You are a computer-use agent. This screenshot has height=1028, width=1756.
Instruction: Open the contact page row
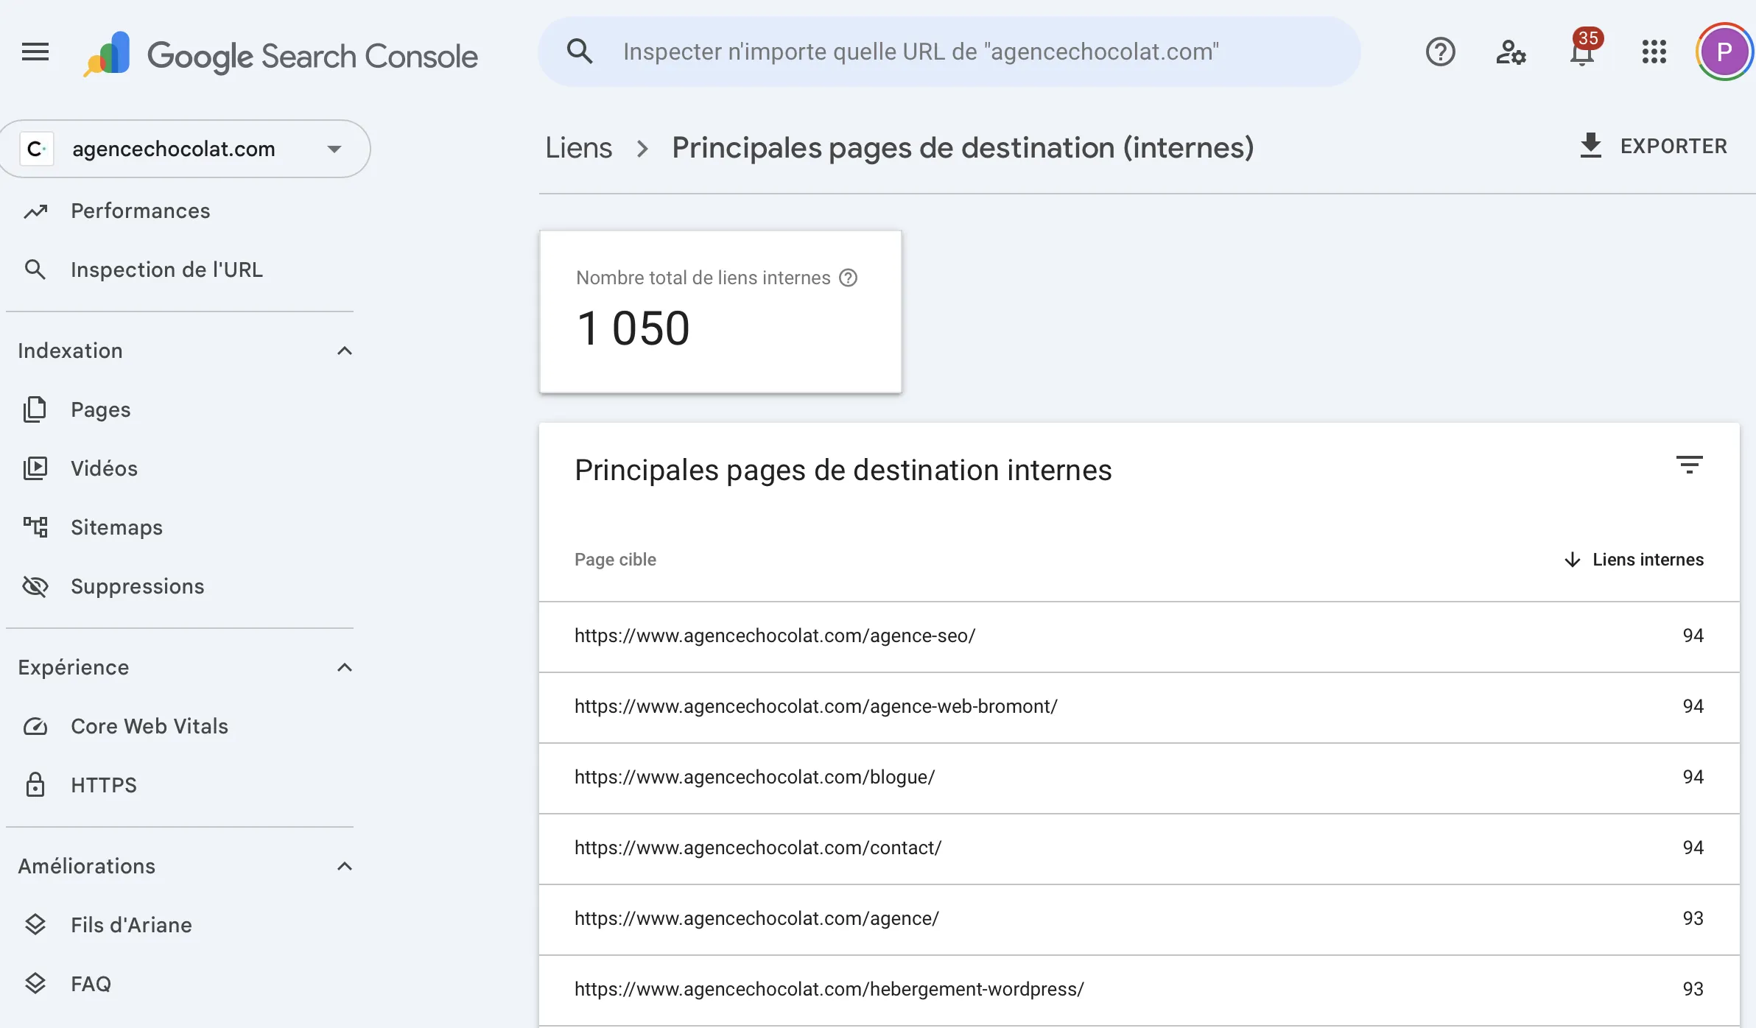coord(1139,848)
